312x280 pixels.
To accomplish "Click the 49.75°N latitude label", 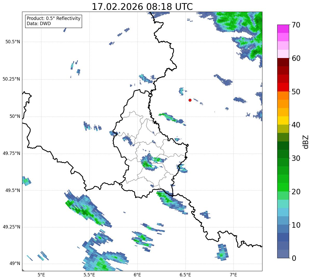I will click(x=11, y=153).
